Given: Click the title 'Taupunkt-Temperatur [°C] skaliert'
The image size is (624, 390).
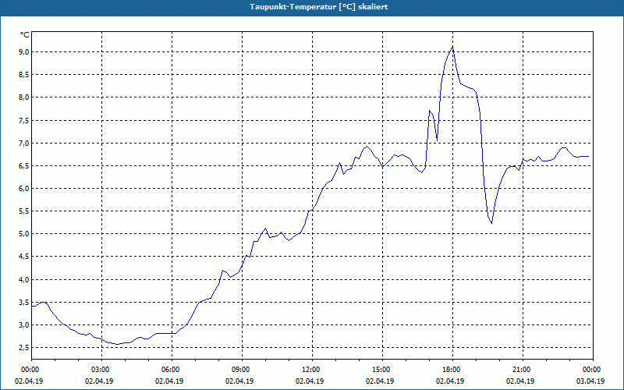Looking at the screenshot, I should tap(319, 7).
